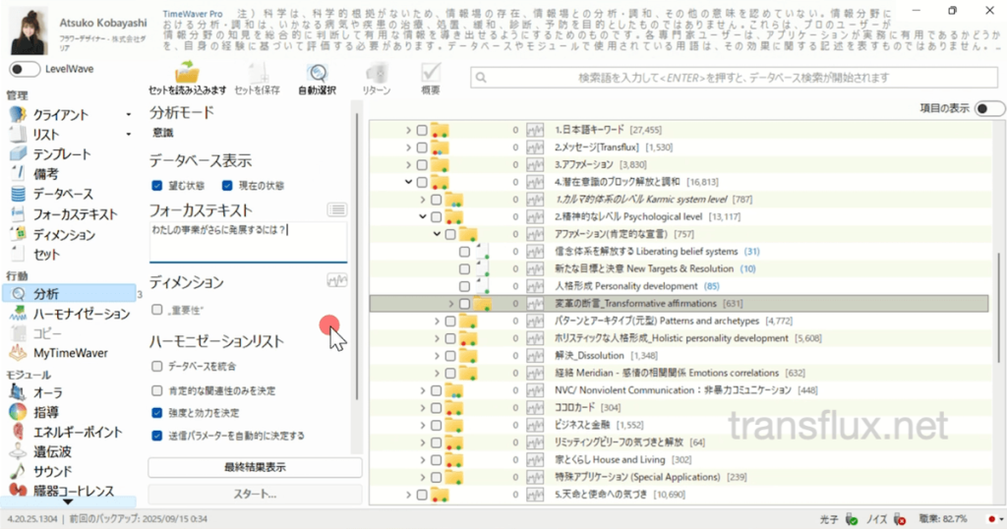Image resolution: width=1007 pixels, height=529 pixels.
Task: Click document icon of 人格形成 Personality development
Action: coord(483,286)
